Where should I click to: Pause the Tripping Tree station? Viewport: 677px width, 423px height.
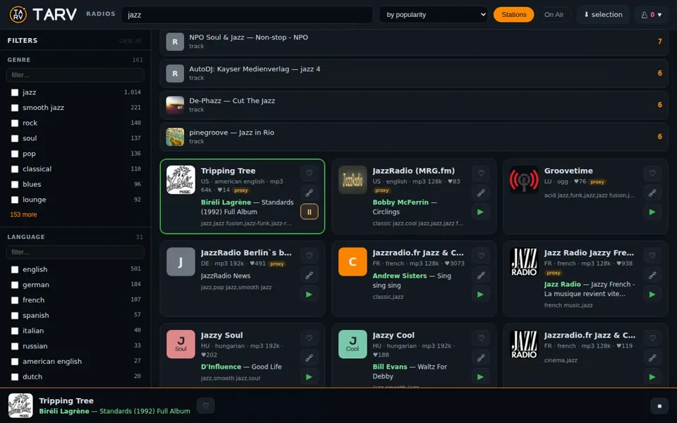pyautogui.click(x=309, y=212)
